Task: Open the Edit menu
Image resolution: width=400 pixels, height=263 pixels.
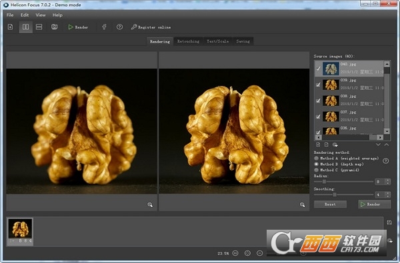Action: point(25,15)
